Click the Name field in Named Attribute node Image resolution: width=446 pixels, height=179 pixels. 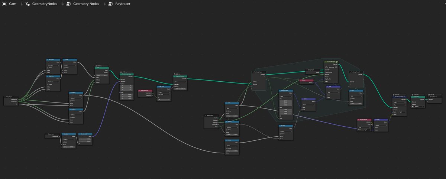(367, 130)
